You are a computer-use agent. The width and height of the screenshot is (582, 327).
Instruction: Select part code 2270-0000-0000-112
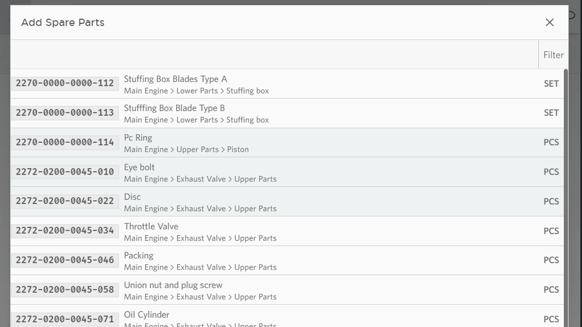click(x=64, y=83)
